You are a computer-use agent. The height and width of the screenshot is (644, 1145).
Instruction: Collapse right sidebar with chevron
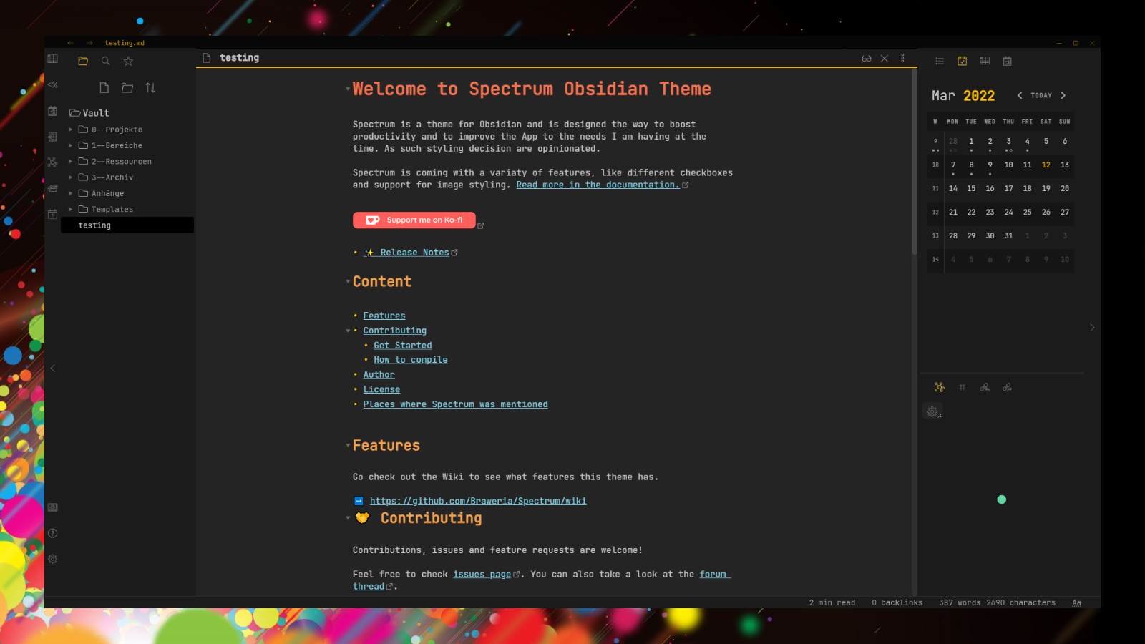pos(1092,328)
